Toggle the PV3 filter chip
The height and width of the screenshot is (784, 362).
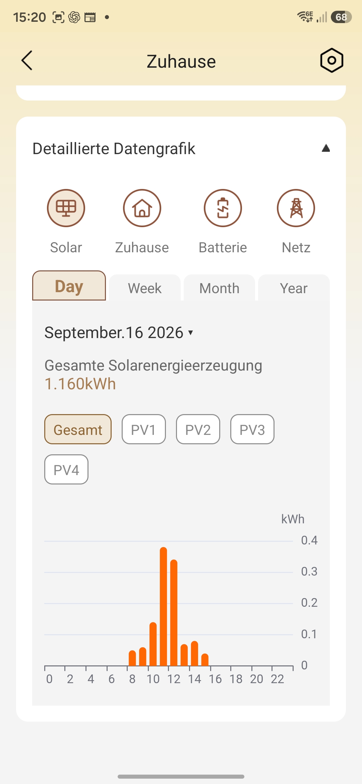(252, 429)
